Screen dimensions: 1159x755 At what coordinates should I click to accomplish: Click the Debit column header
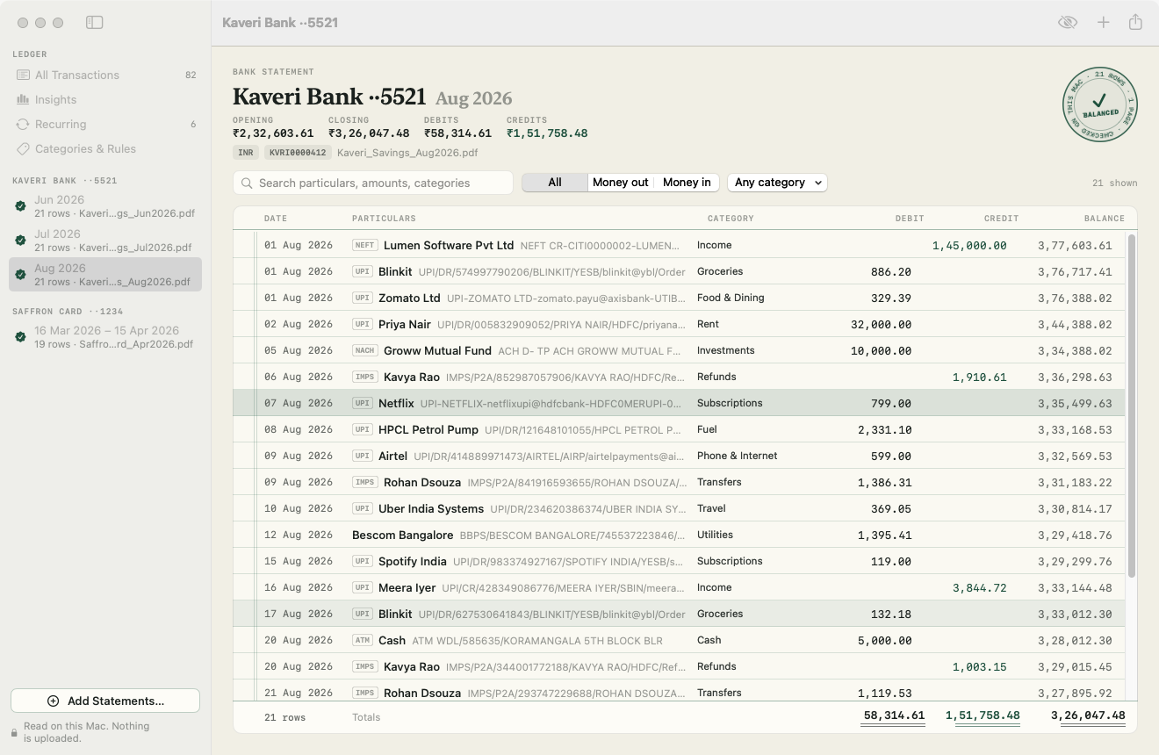910,219
